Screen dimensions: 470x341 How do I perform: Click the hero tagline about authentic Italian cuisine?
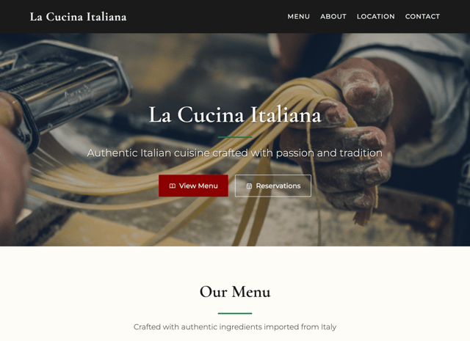click(235, 153)
